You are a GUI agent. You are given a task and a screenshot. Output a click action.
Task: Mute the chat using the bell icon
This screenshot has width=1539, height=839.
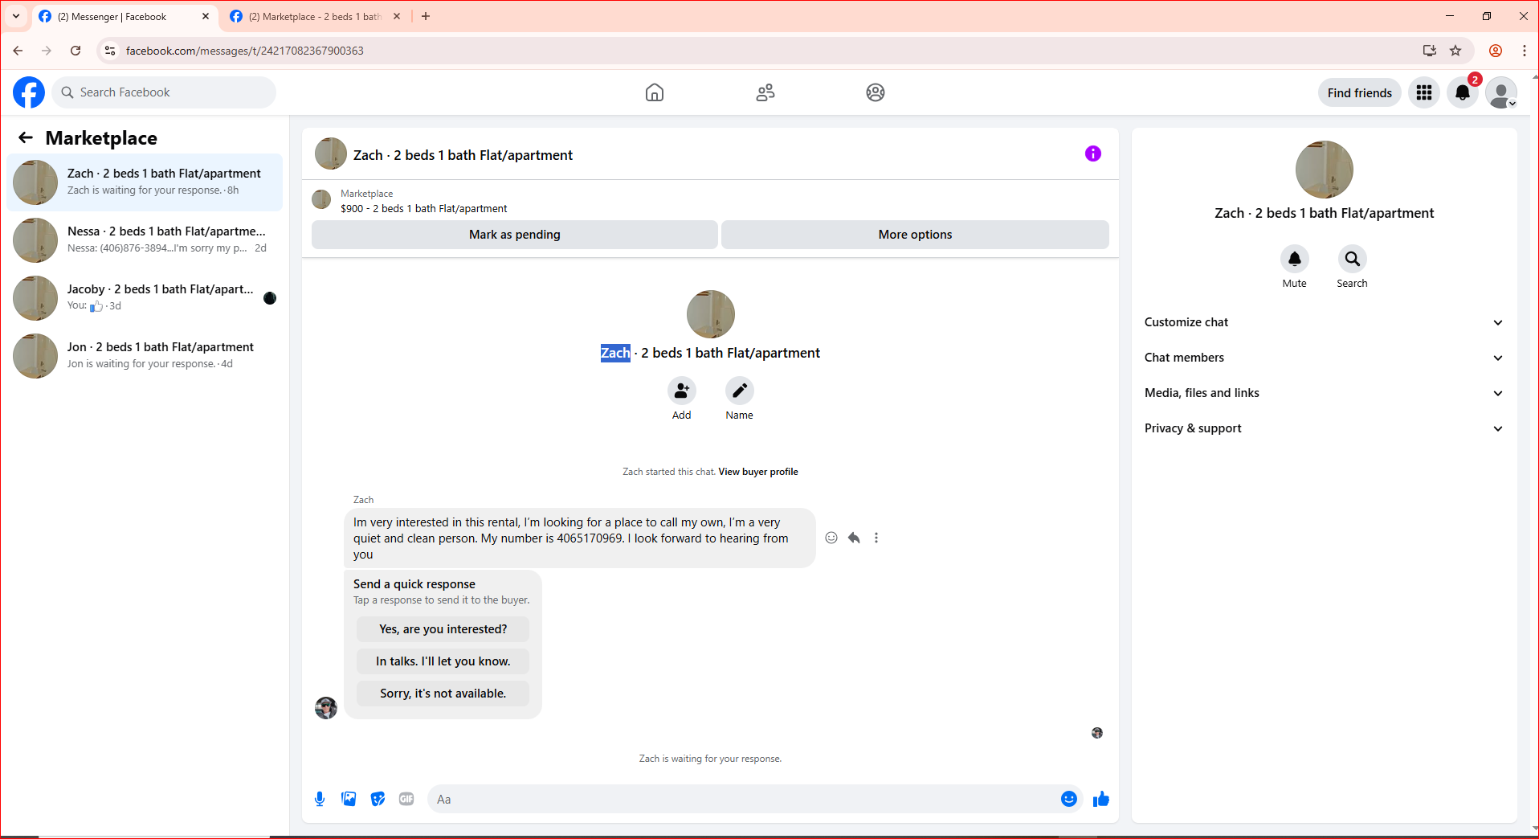pyautogui.click(x=1295, y=259)
